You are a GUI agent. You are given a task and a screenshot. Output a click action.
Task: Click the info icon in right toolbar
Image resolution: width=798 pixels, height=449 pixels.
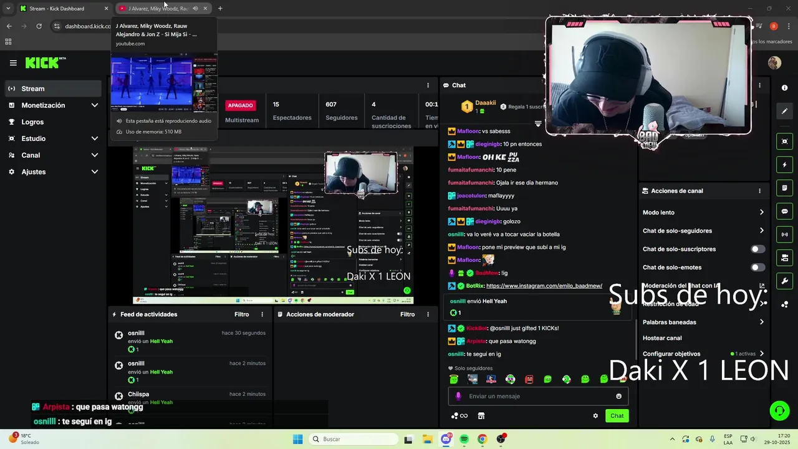coord(784,88)
